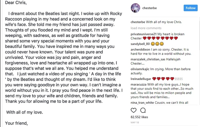Open the chesterbe profile avatar
Image resolution: width=200 pixels, height=127 pixels.
[135, 8]
